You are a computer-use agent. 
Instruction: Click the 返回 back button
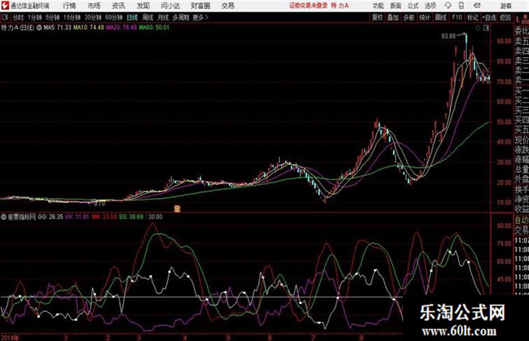coord(505,17)
